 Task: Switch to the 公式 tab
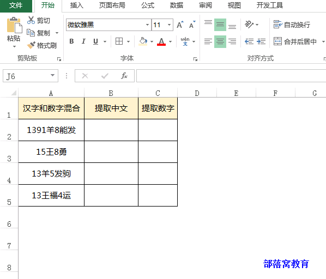pyautogui.click(x=148, y=5)
